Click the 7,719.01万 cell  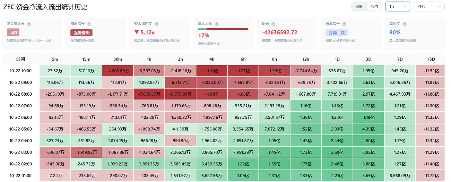click(337, 94)
